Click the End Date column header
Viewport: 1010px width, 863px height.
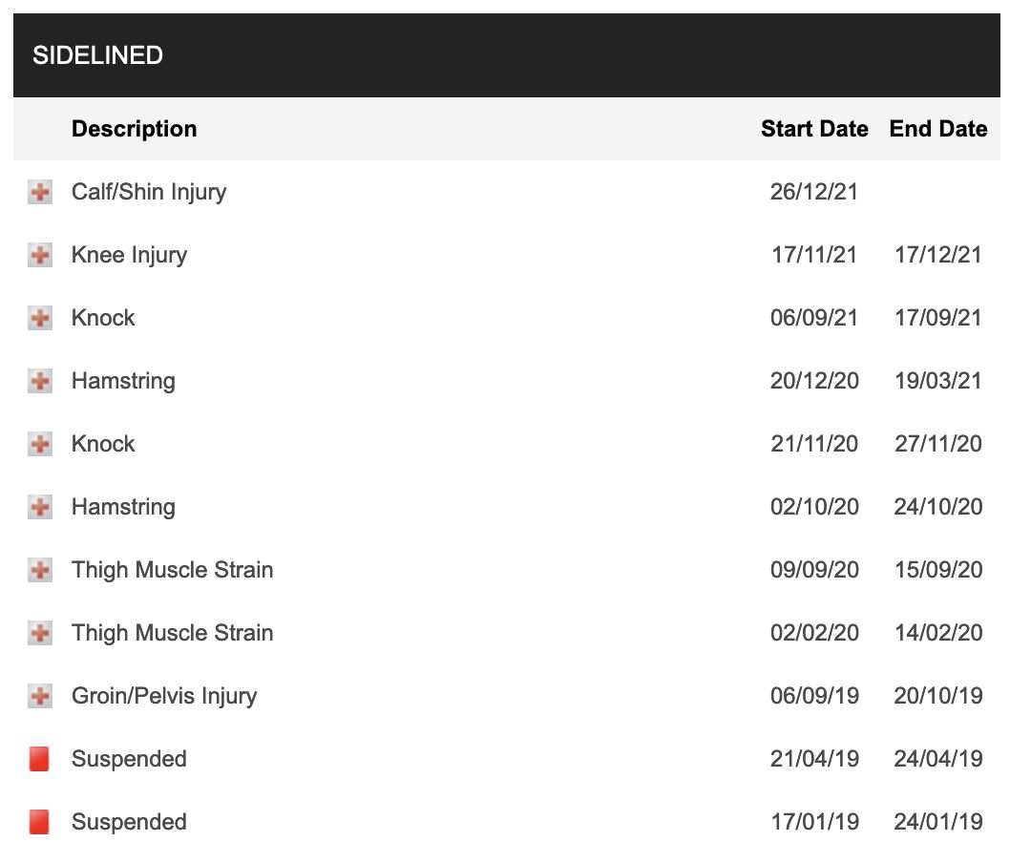click(937, 129)
